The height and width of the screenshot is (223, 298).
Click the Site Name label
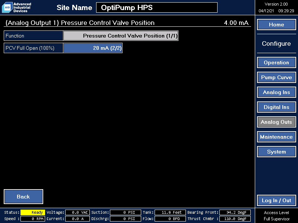click(74, 7)
